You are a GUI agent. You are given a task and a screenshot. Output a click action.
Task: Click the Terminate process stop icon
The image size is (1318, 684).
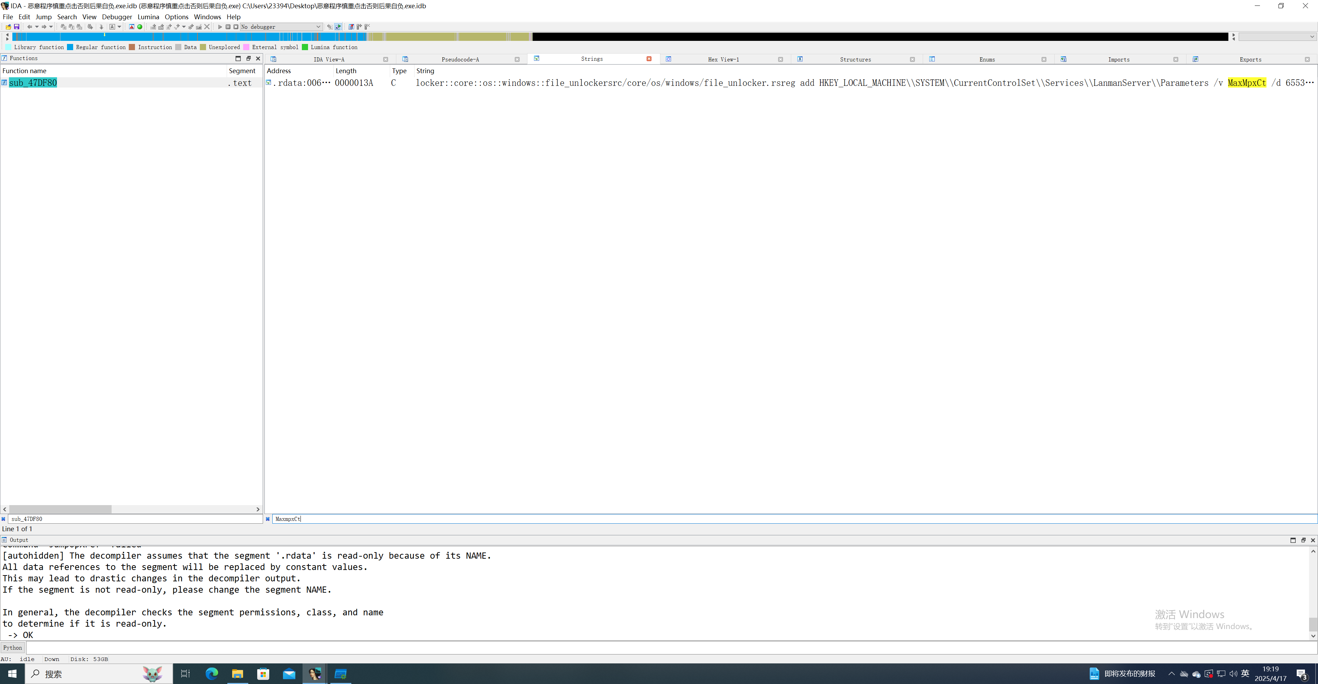(x=236, y=26)
